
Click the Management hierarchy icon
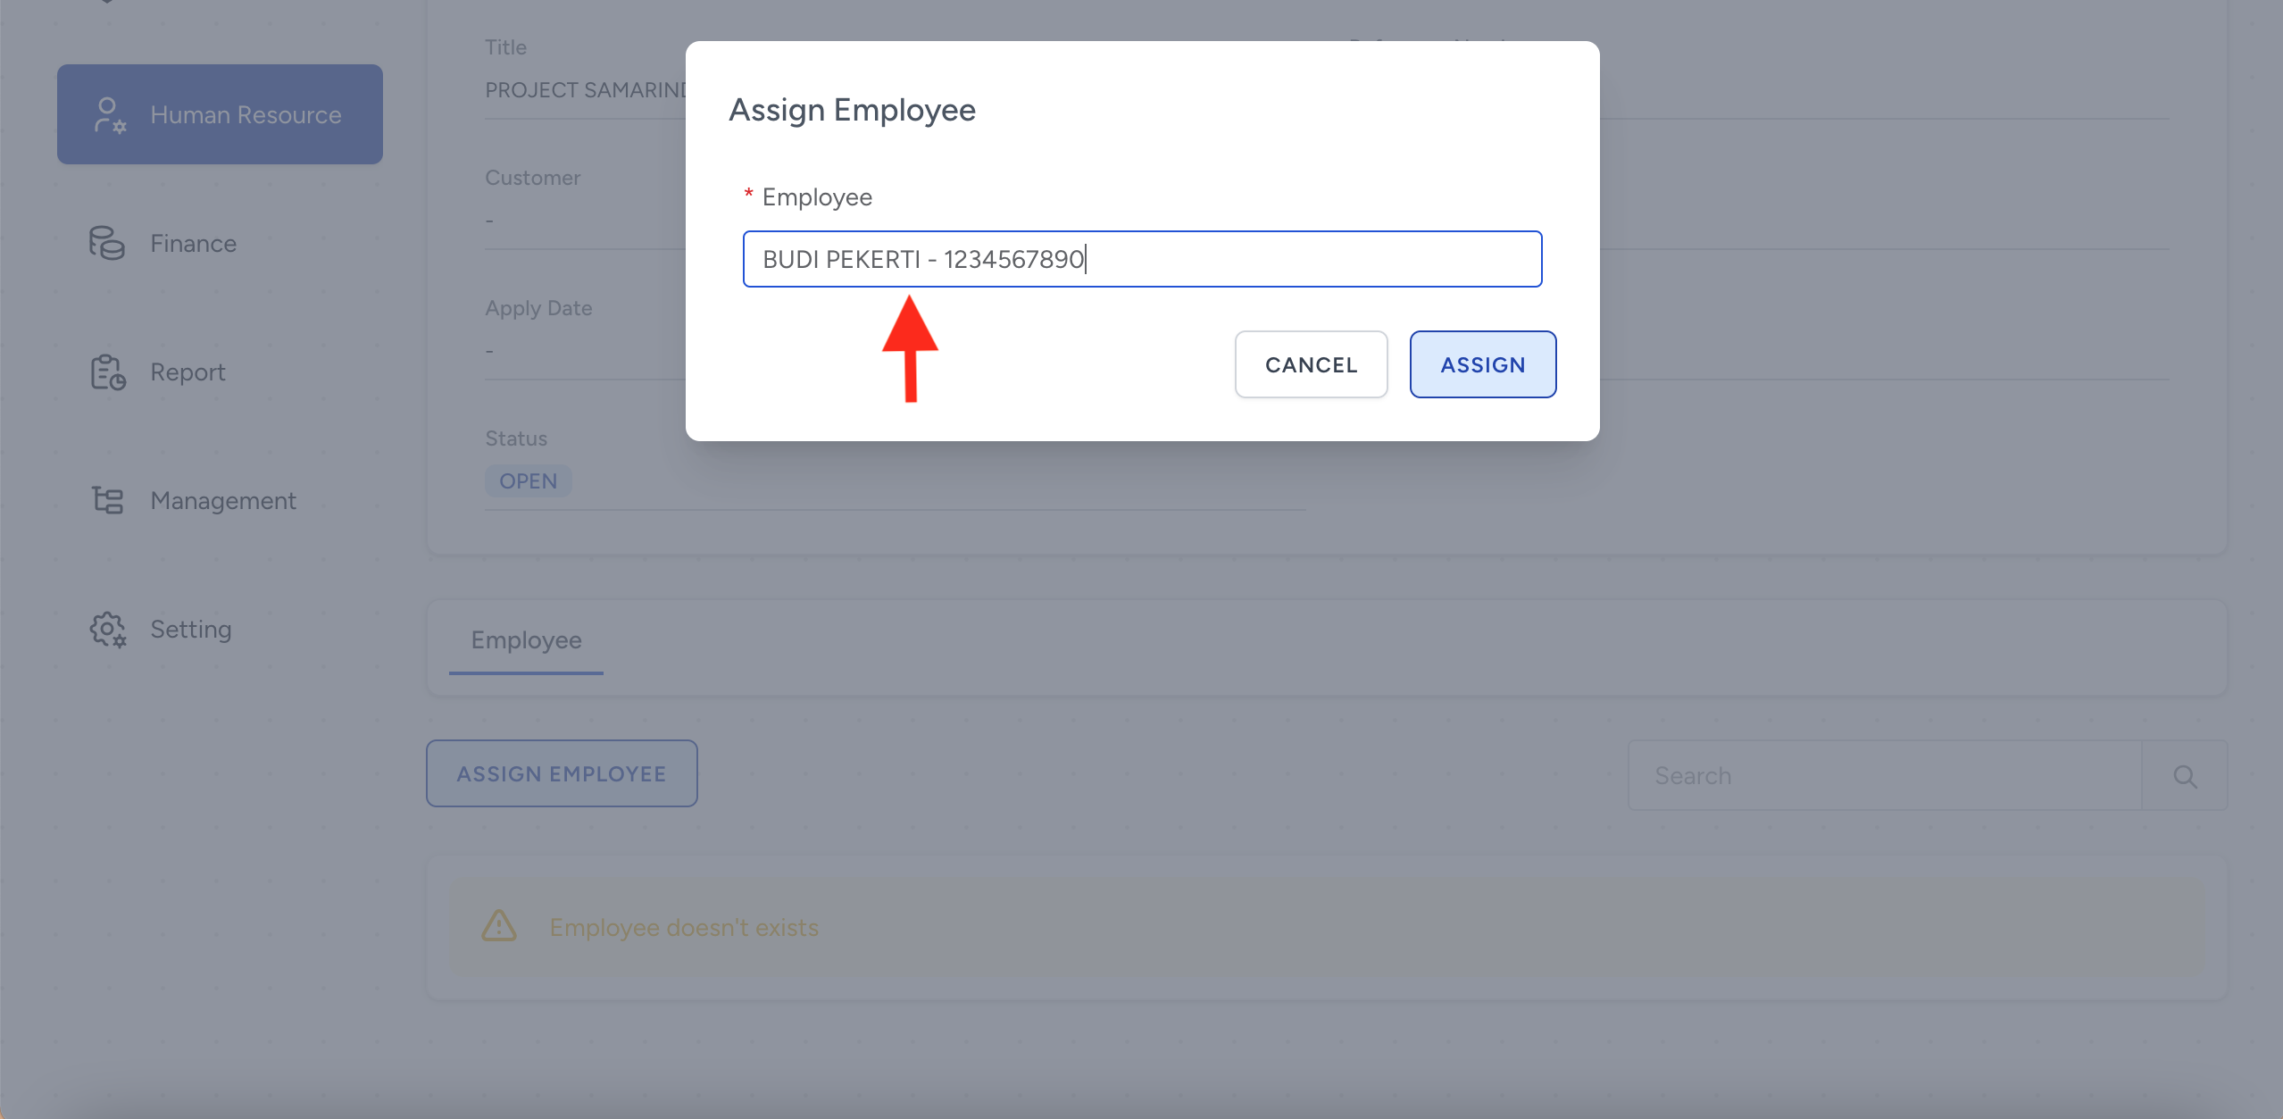(x=107, y=500)
